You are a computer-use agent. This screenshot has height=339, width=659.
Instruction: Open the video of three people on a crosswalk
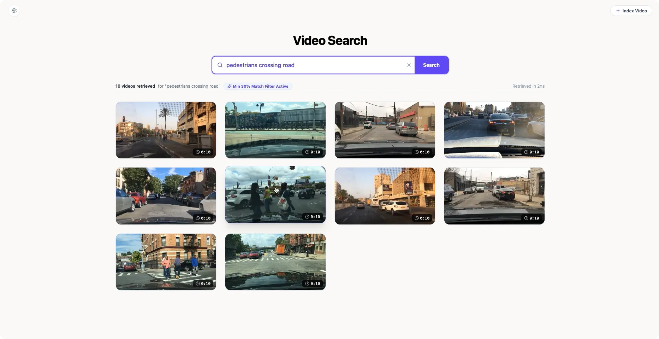[x=166, y=262]
